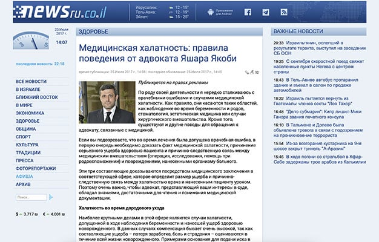Screen dimensions: 379x242
Task: Go to the 'Экономика' section
Action: (x=30, y=113)
